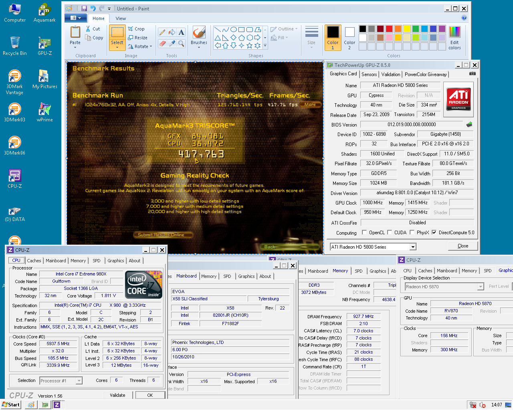The height and width of the screenshot is (410, 513).
Task: Open the Paint file menu button
Action: pyautogui.click(x=76, y=18)
